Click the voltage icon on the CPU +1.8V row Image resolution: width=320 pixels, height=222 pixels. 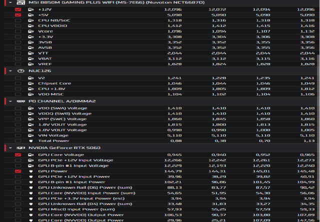(31, 89)
